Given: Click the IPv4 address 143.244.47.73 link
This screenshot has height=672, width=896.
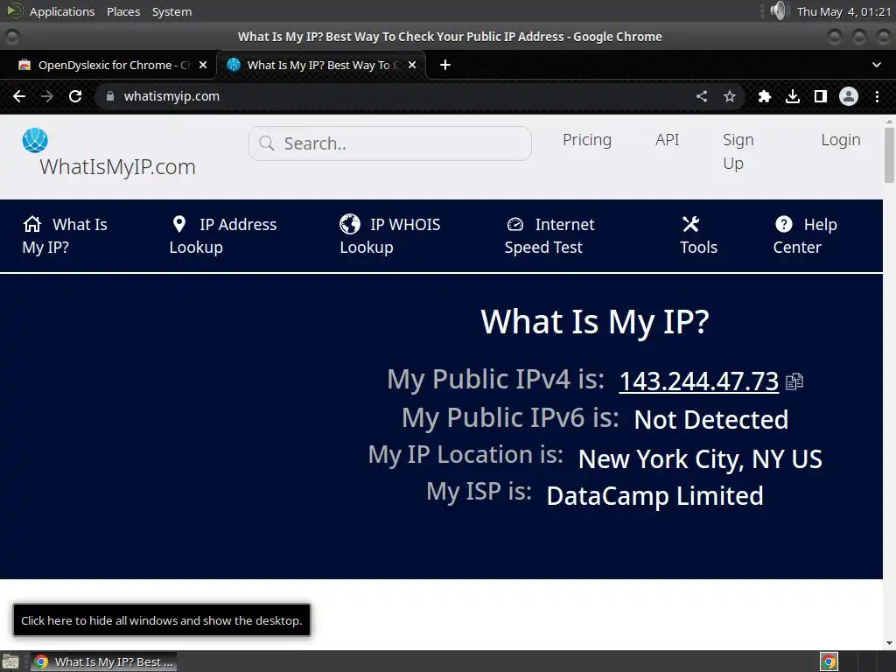Looking at the screenshot, I should click(699, 381).
